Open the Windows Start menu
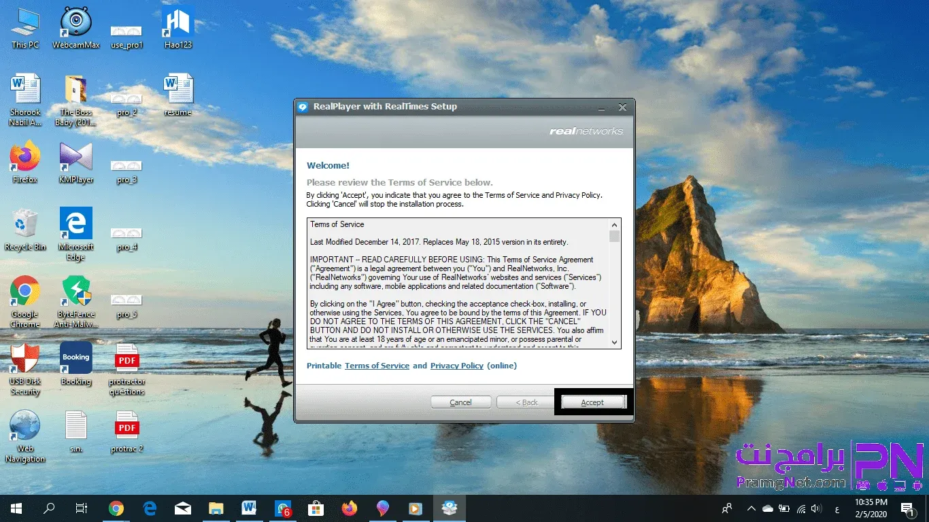Viewport: 929px width, 522px height. 16,508
